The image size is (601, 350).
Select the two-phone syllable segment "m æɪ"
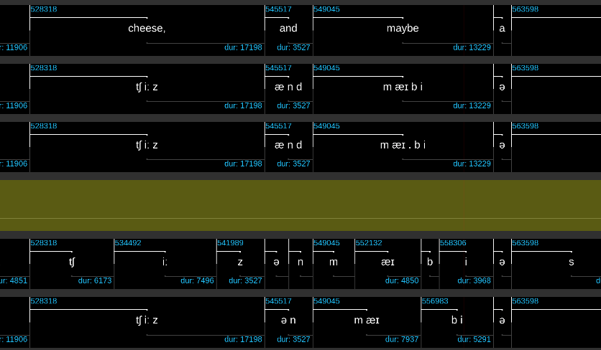(x=367, y=320)
